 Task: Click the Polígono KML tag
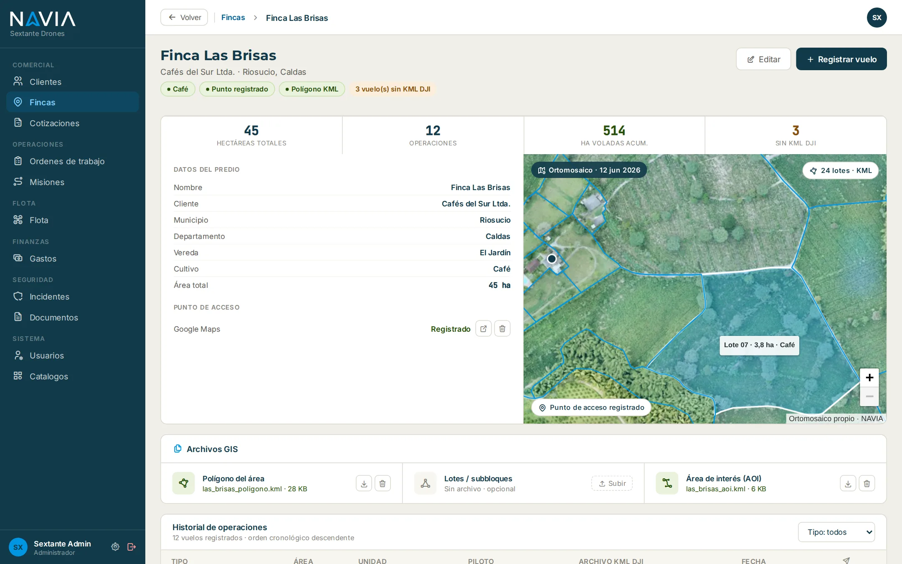pos(312,89)
